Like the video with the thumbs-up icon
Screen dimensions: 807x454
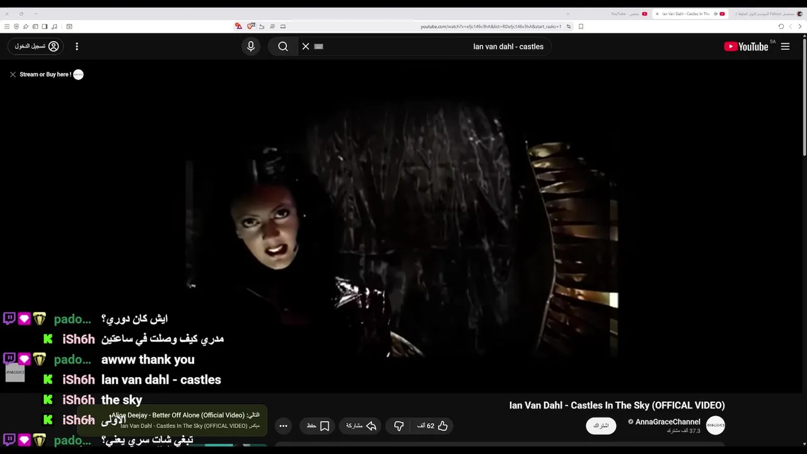432,426
